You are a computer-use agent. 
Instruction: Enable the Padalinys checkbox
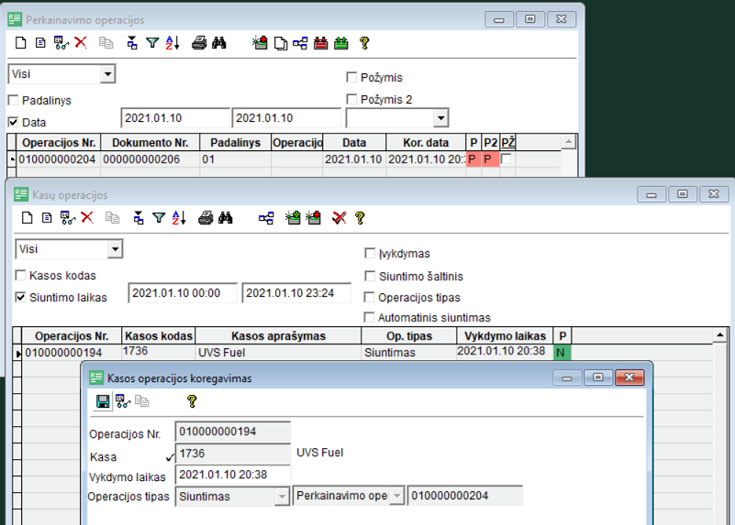[14, 101]
